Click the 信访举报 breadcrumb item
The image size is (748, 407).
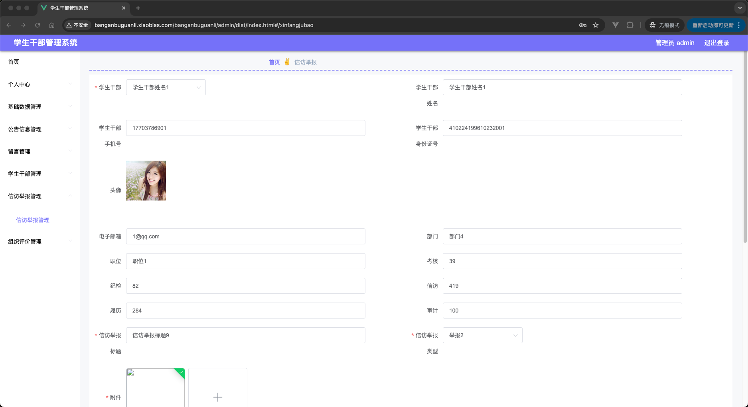coord(306,62)
